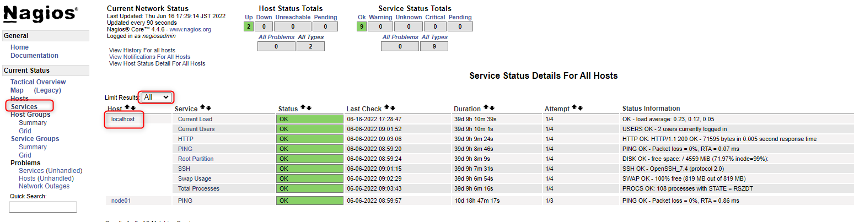Open the HTTP service link

coord(186,139)
